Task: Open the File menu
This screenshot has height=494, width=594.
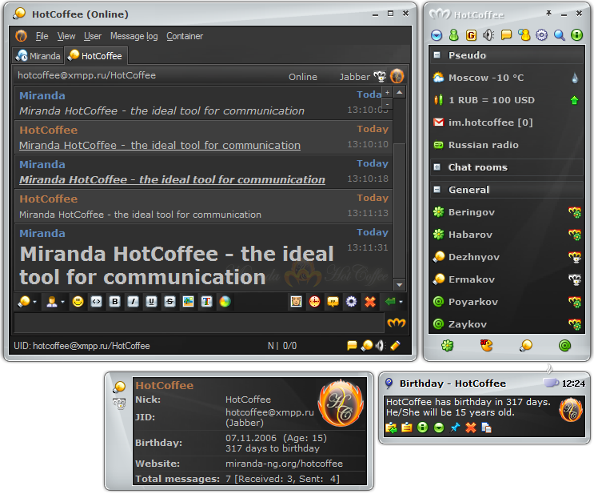Action: [x=42, y=36]
